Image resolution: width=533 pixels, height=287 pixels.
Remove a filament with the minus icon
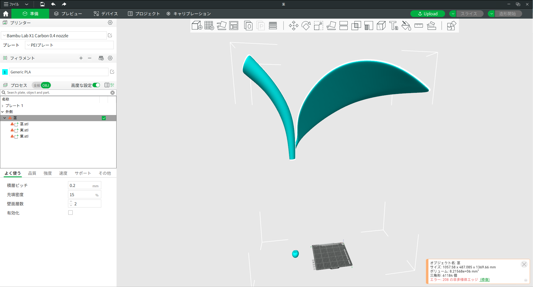coord(90,58)
